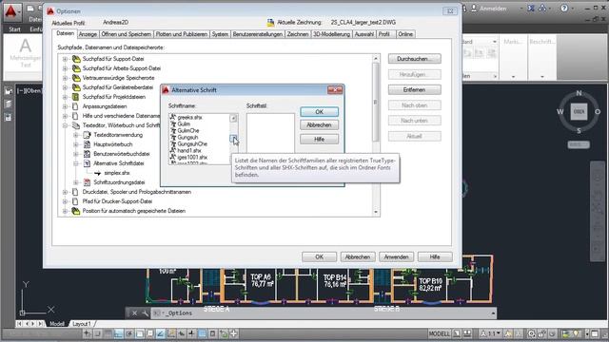
Task: Click the Annotation Monitor status icon
Action: pyautogui.click(x=233, y=333)
